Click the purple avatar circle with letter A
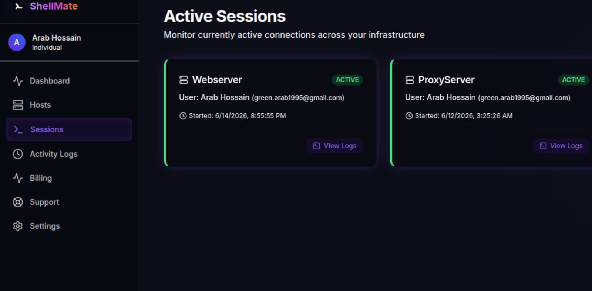Screen dimensions: 592x291 click(17, 42)
